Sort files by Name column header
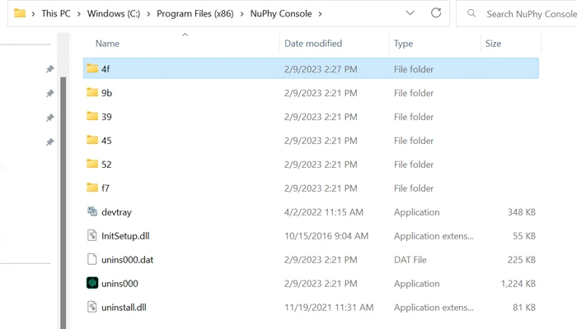The height and width of the screenshot is (329, 577). [x=107, y=43]
